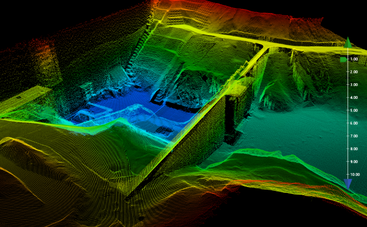
Task: Click the 10.00 tick label on the scale
Action: pos(355,175)
